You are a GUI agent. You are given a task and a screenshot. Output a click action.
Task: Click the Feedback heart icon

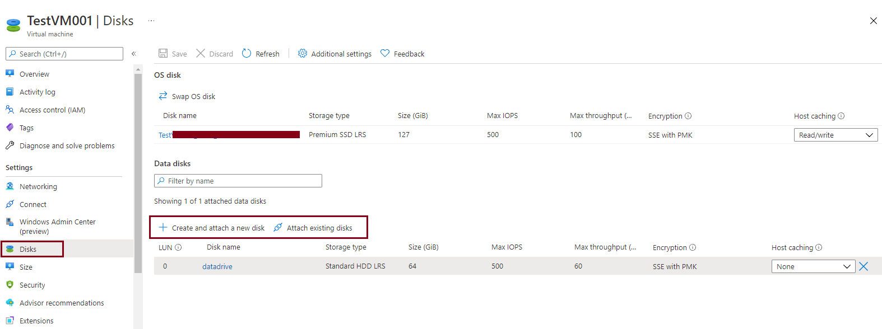click(x=385, y=53)
